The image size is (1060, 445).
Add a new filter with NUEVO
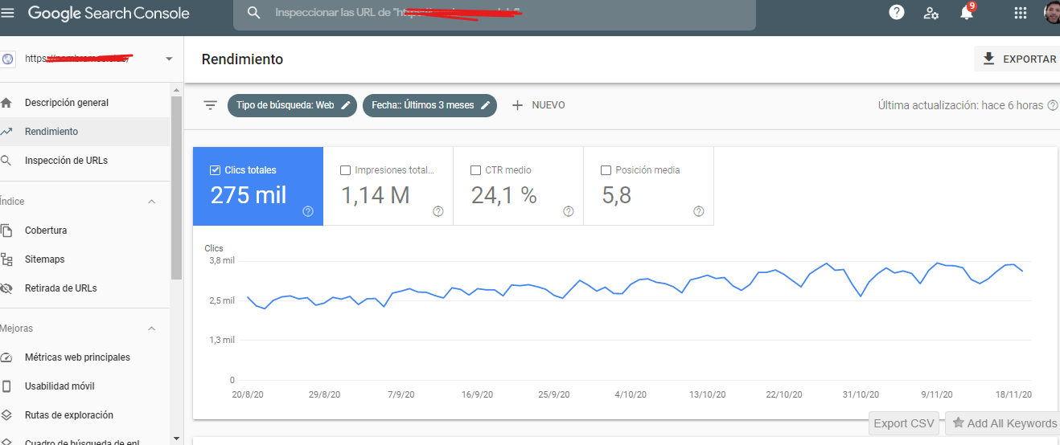pyautogui.click(x=538, y=105)
